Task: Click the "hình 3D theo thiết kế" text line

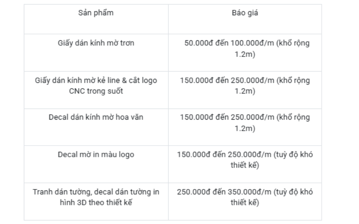Action: click(96, 202)
